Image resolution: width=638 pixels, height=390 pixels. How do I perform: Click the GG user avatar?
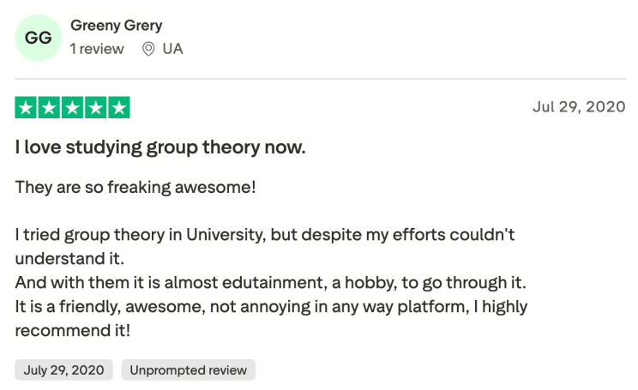coord(39,38)
